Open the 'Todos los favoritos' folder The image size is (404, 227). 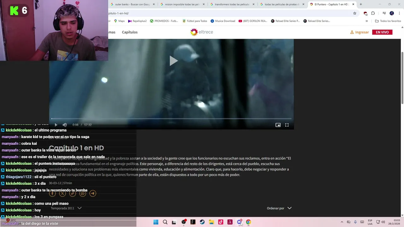click(x=388, y=21)
